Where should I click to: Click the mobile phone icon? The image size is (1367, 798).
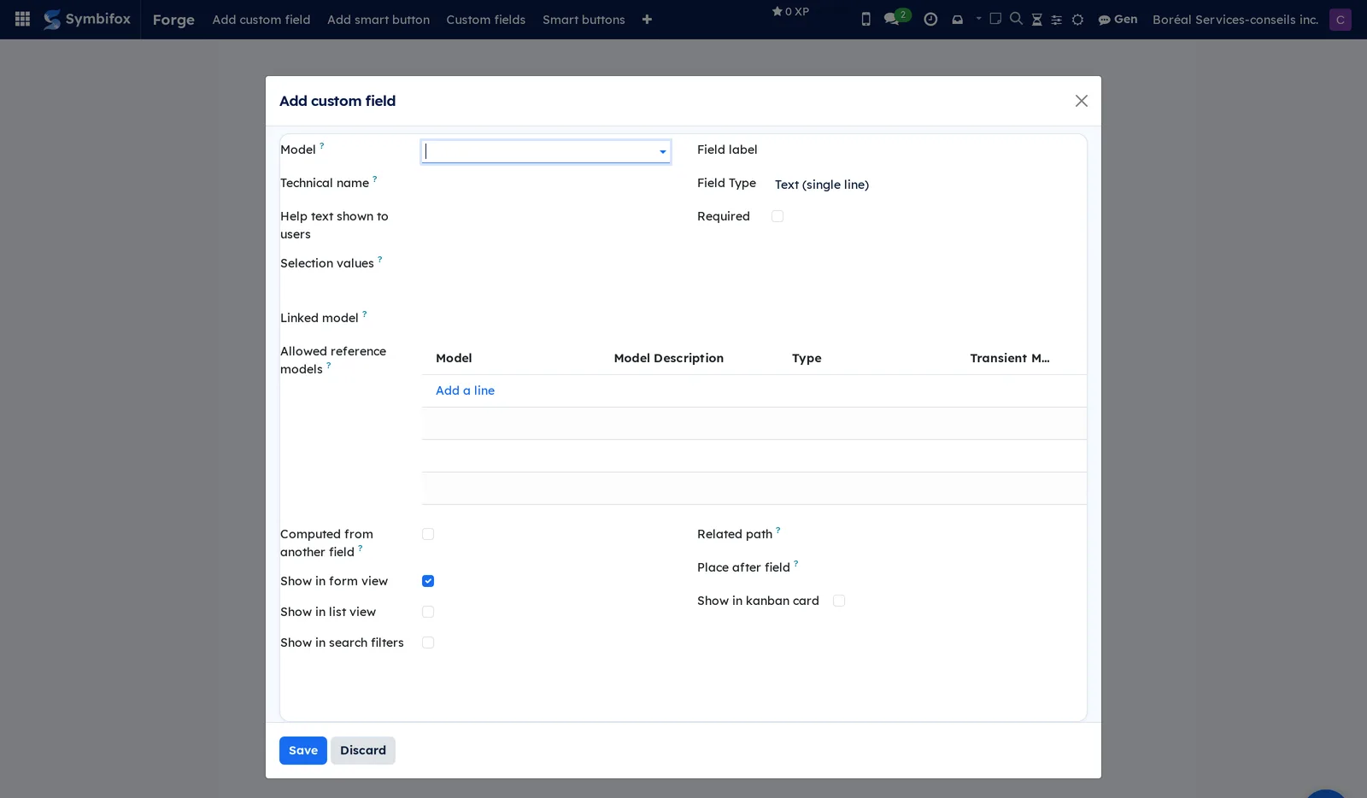pos(865,19)
